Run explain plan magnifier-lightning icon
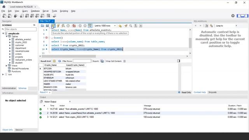This screenshot has height=140, width=249. tap(63, 26)
